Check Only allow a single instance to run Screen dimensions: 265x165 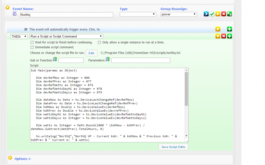(x=99, y=42)
